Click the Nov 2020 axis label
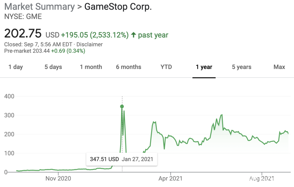Image resolution: width=294 pixels, height=187 pixels. (x=58, y=179)
